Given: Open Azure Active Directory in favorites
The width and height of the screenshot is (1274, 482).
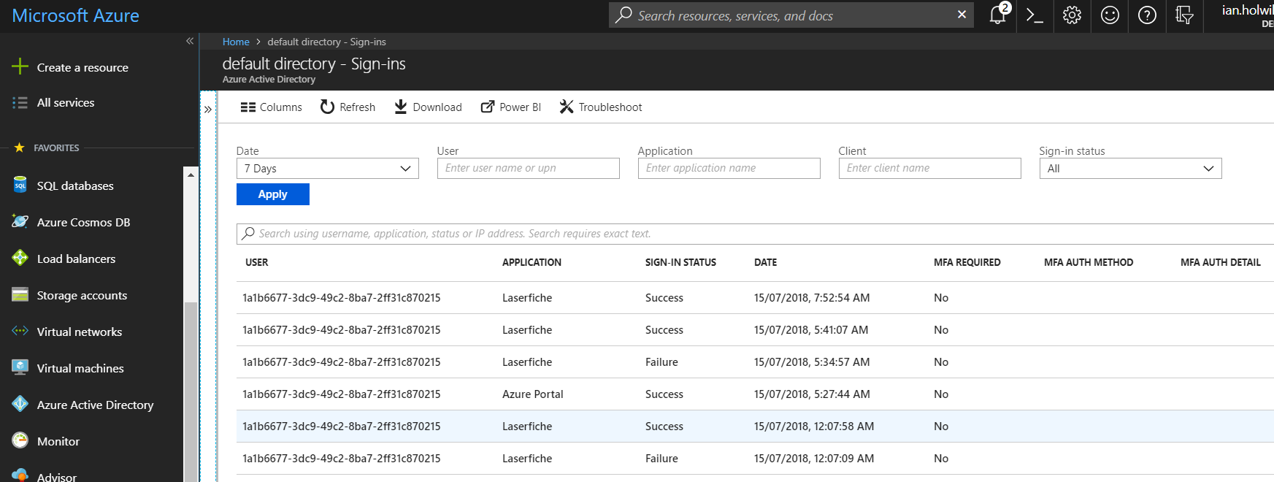Looking at the screenshot, I should [95, 405].
